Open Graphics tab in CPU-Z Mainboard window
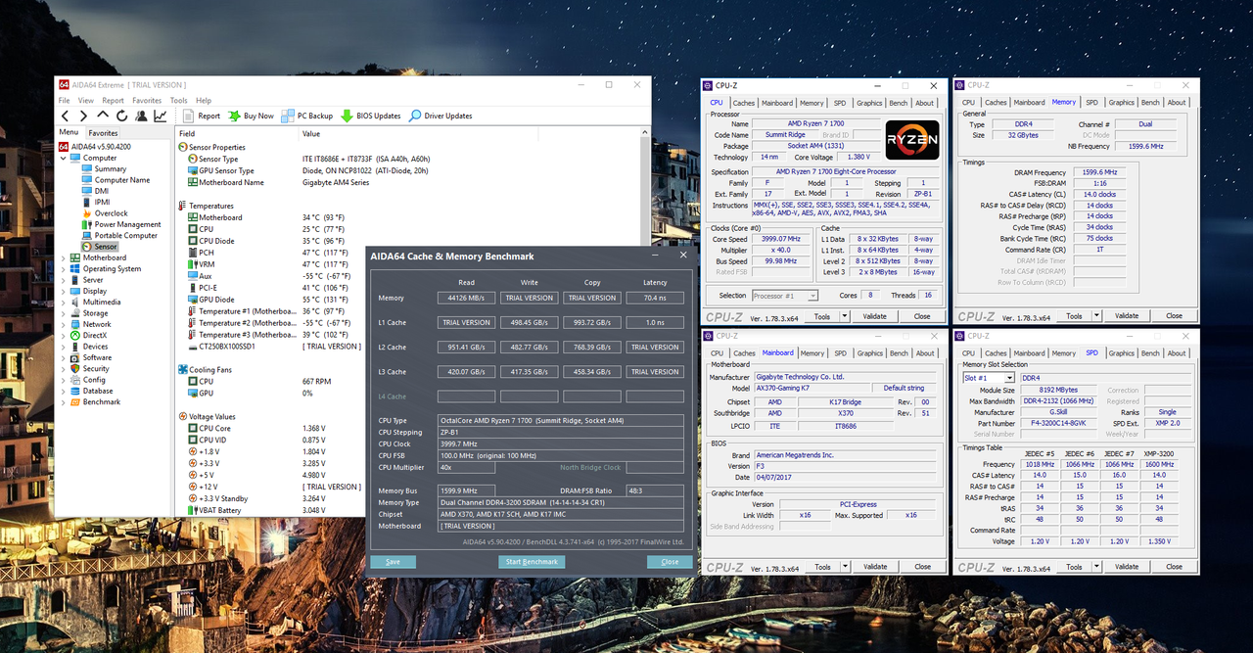 coord(870,353)
